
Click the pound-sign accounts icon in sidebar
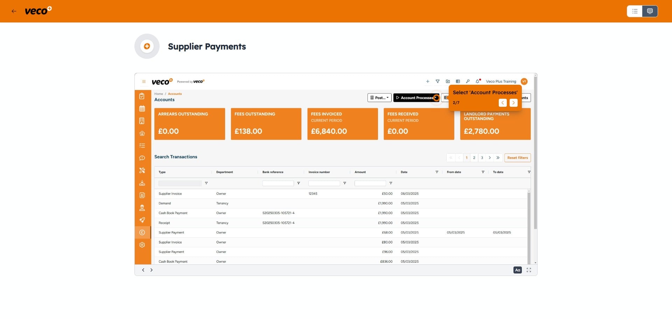[142, 233]
